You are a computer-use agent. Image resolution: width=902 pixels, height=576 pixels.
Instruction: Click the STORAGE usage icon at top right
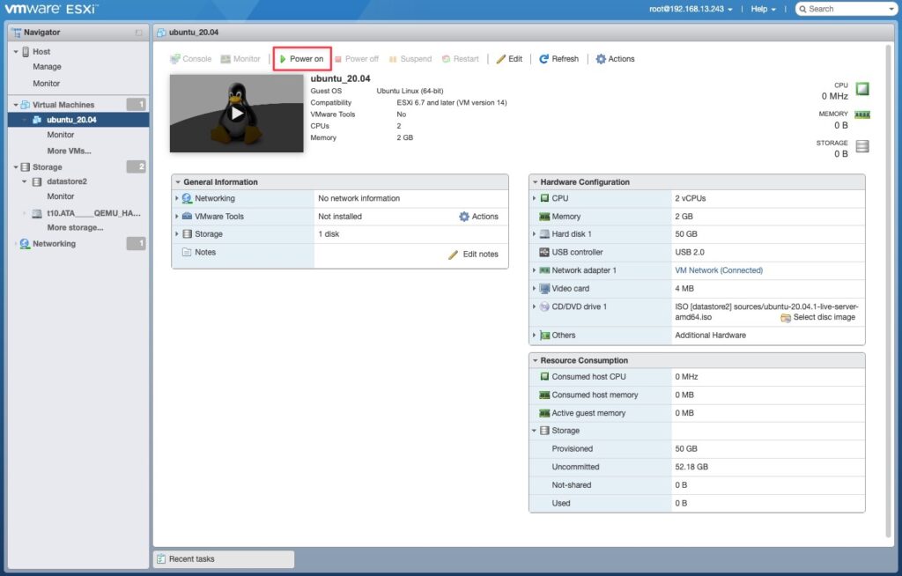tap(861, 146)
